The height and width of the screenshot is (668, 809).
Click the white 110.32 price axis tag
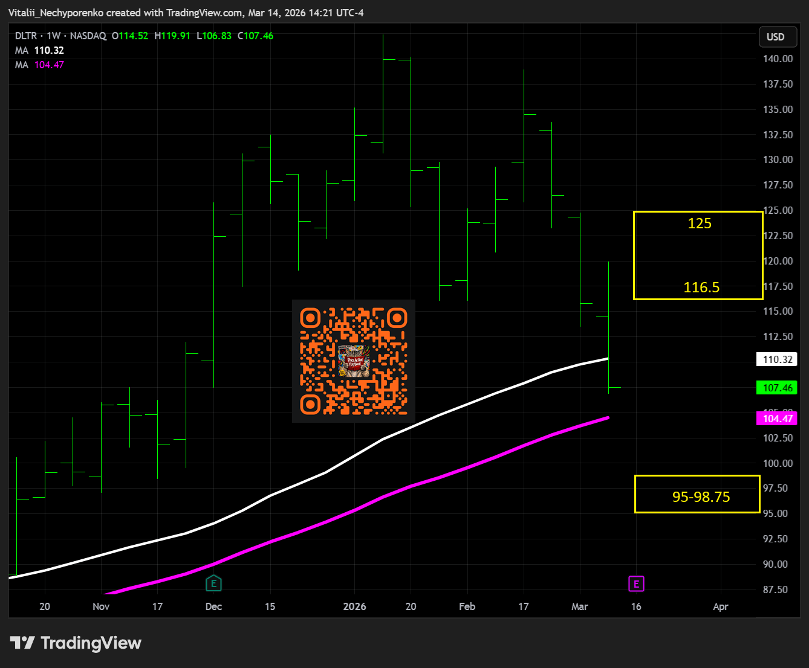click(777, 359)
